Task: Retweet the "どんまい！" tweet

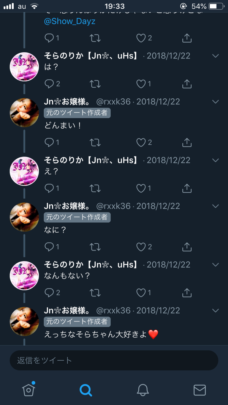Action: pyautogui.click(x=95, y=142)
